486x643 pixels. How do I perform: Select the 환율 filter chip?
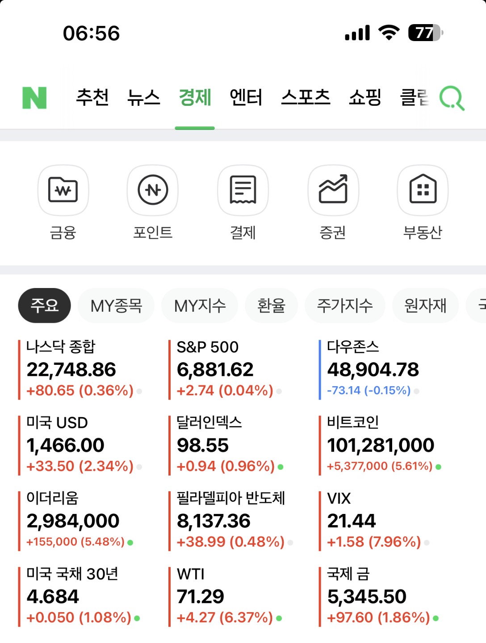coord(271,306)
